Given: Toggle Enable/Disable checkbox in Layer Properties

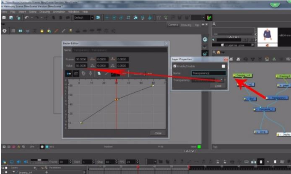Looking at the screenshot, I should click(x=174, y=66).
